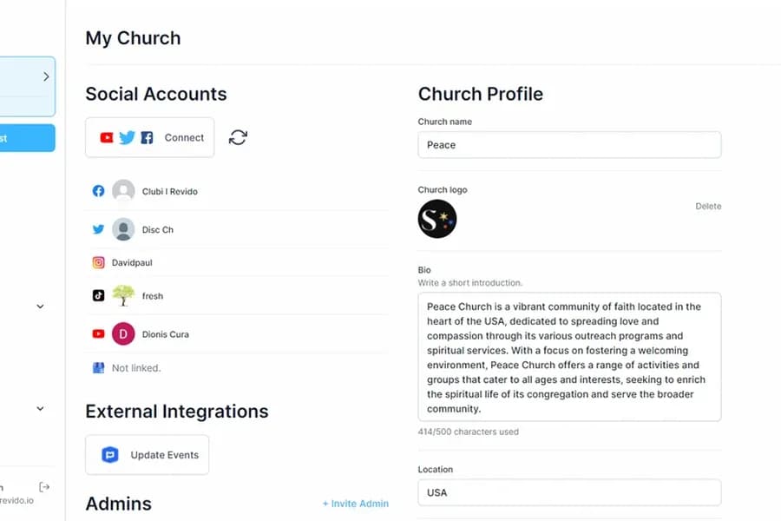Delete the church logo
Viewport: 781px width, 521px height.
point(708,206)
